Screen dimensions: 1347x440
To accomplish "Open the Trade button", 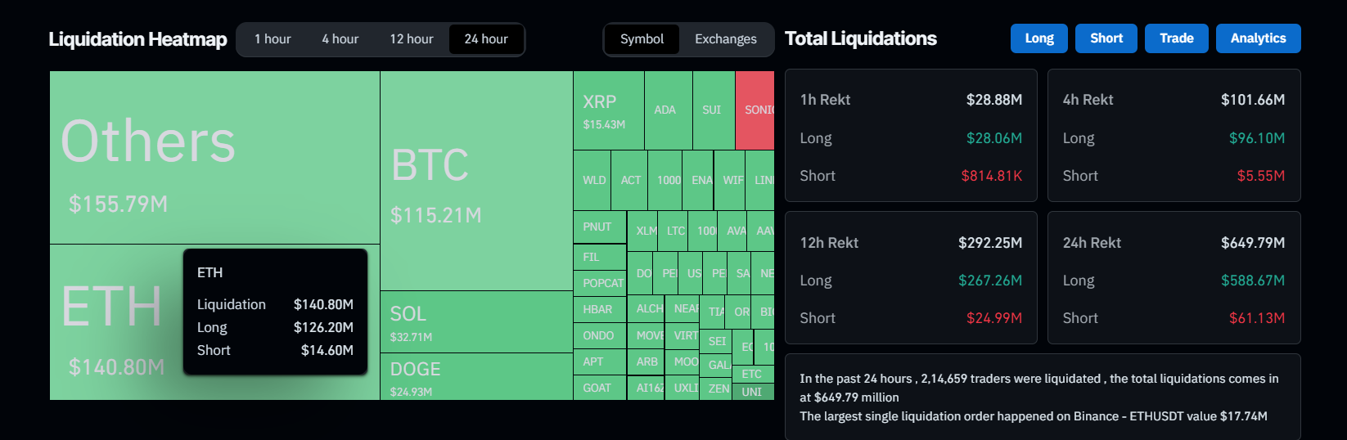I will (1176, 38).
